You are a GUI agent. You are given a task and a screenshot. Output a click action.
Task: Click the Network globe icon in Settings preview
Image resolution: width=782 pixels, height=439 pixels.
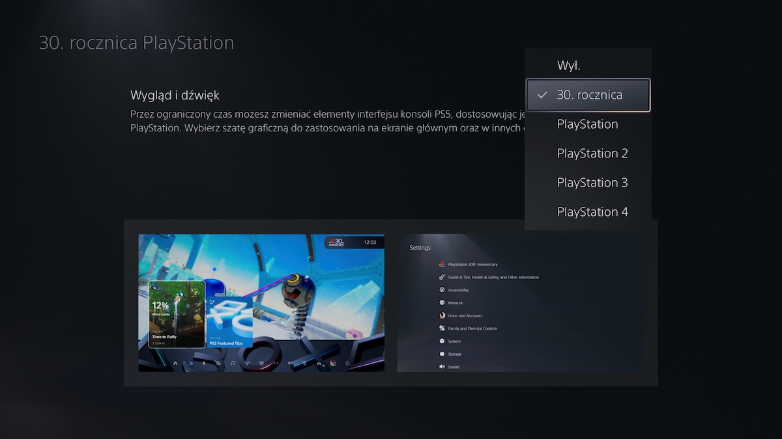[x=442, y=302]
